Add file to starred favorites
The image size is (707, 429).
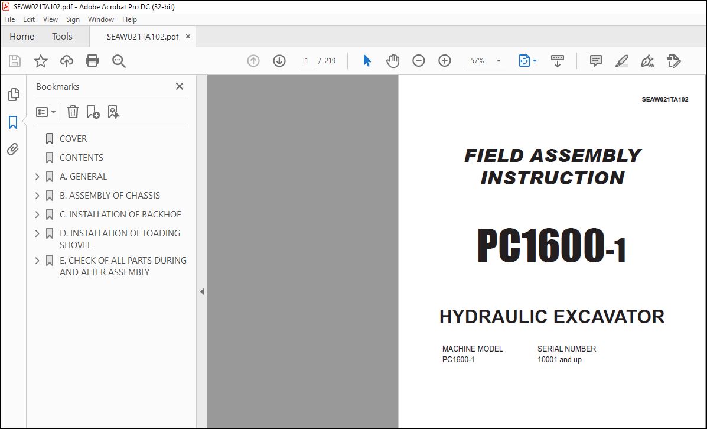coord(41,61)
